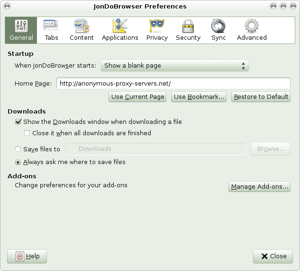The image size is (300, 271).
Task: Open the Security padlock icon
Action: pos(188,26)
